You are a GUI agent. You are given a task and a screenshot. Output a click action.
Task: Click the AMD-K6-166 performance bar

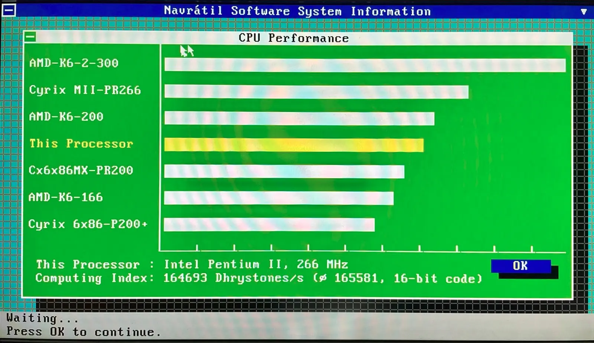tap(279, 198)
